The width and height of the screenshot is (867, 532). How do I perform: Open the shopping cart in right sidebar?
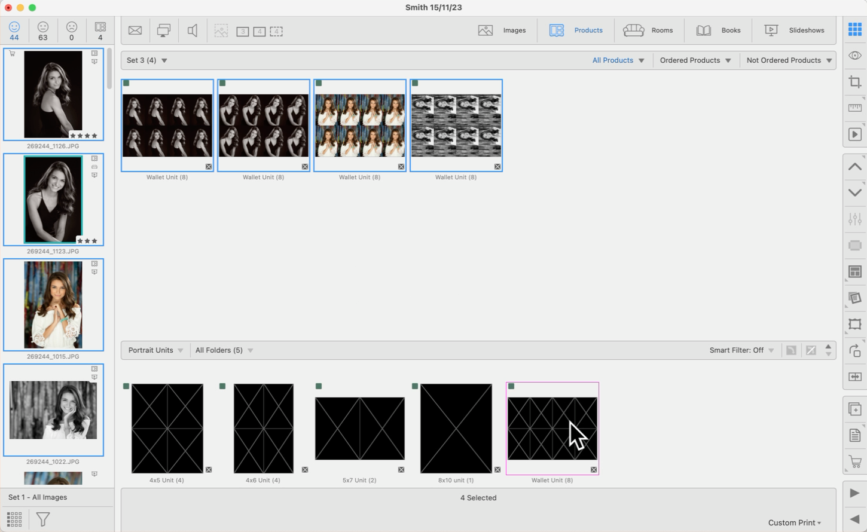854,461
